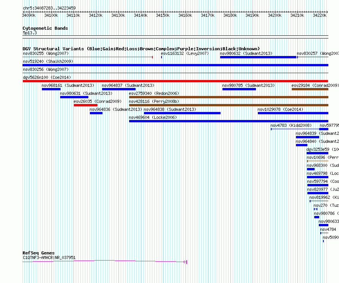Screen dimensions: 339x283
Task: Select the nsv4783 (Kidd2008) thin variant line
Action: (295, 129)
